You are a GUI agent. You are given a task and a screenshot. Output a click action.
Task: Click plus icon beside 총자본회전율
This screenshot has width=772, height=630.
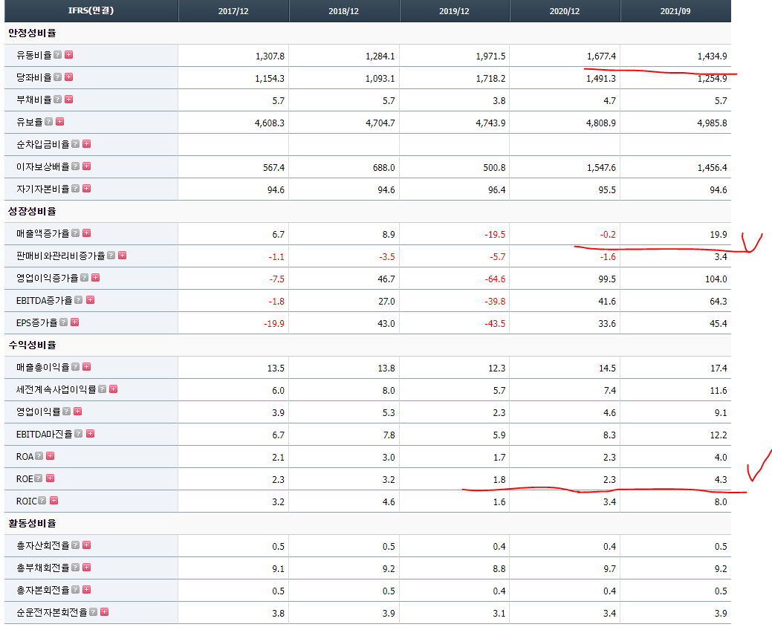click(87, 589)
